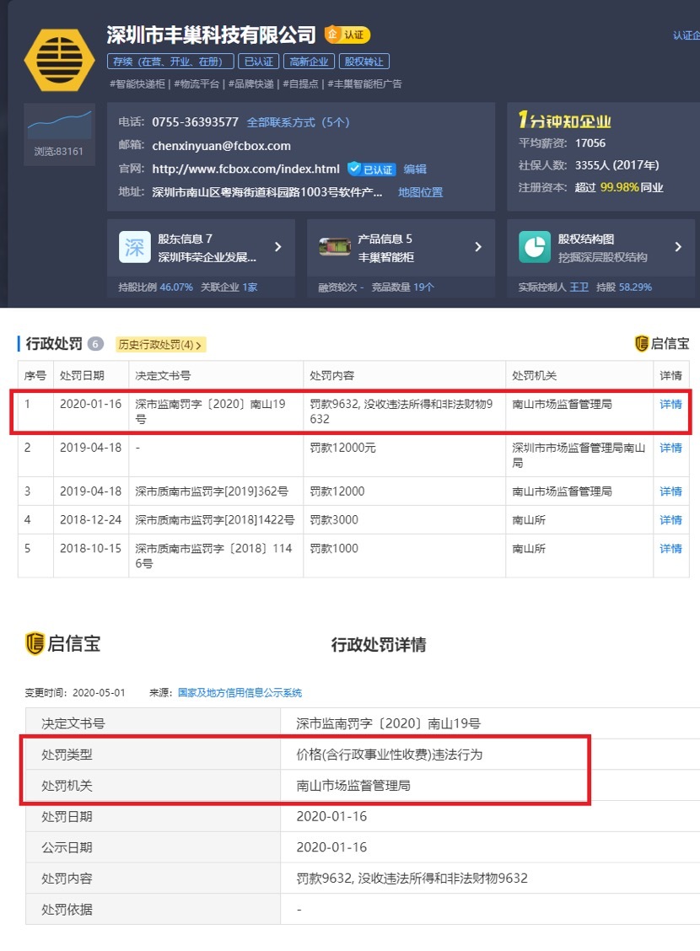Click the 丰巢智能柜 product thumbnail
The image size is (700, 951).
point(335,247)
